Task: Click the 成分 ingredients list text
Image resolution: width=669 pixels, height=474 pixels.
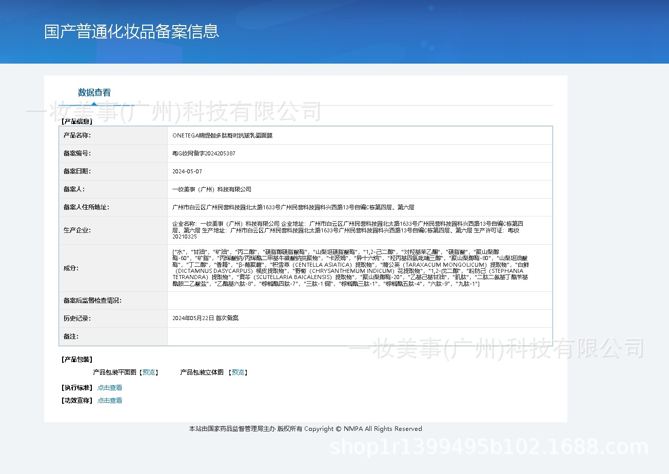Action: click(350, 268)
